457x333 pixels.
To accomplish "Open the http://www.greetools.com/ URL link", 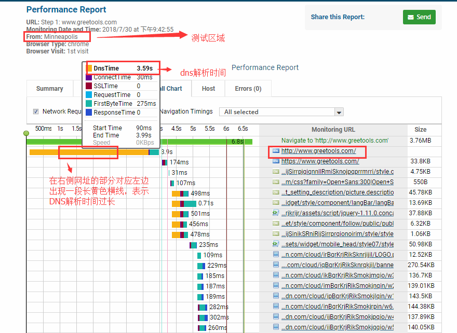I will click(x=318, y=151).
